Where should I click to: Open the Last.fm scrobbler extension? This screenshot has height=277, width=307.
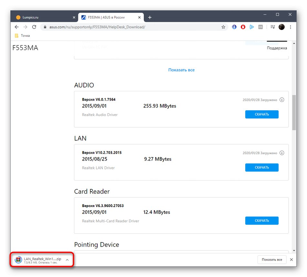click(x=260, y=27)
